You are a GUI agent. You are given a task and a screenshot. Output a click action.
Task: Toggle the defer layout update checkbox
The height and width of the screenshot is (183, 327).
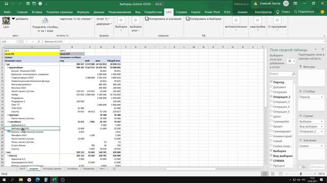300,167
